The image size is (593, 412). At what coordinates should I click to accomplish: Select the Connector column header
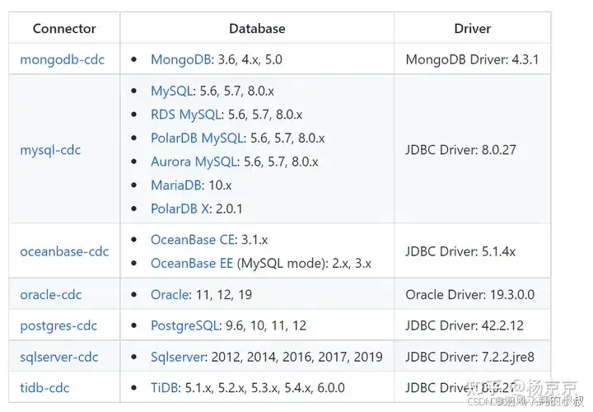[64, 29]
